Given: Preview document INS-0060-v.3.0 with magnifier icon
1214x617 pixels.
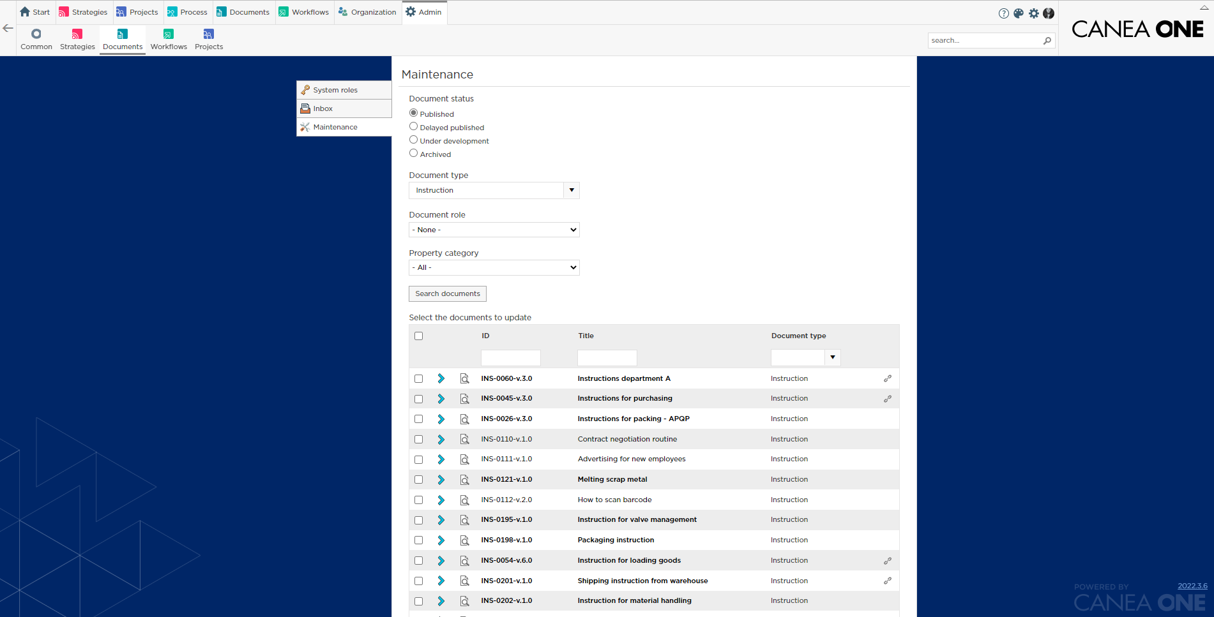Looking at the screenshot, I should coord(465,378).
